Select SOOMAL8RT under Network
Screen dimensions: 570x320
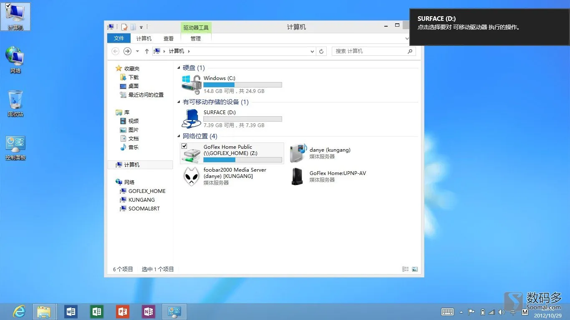point(144,209)
